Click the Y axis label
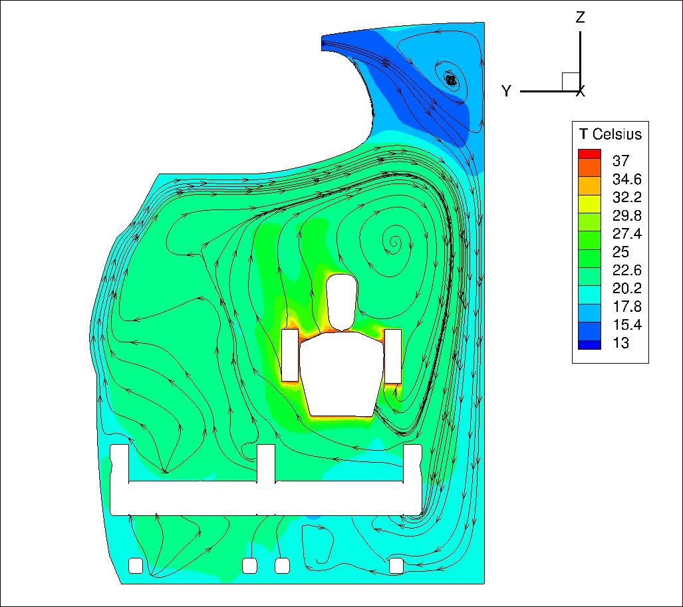The height and width of the screenshot is (607, 683). [x=506, y=91]
